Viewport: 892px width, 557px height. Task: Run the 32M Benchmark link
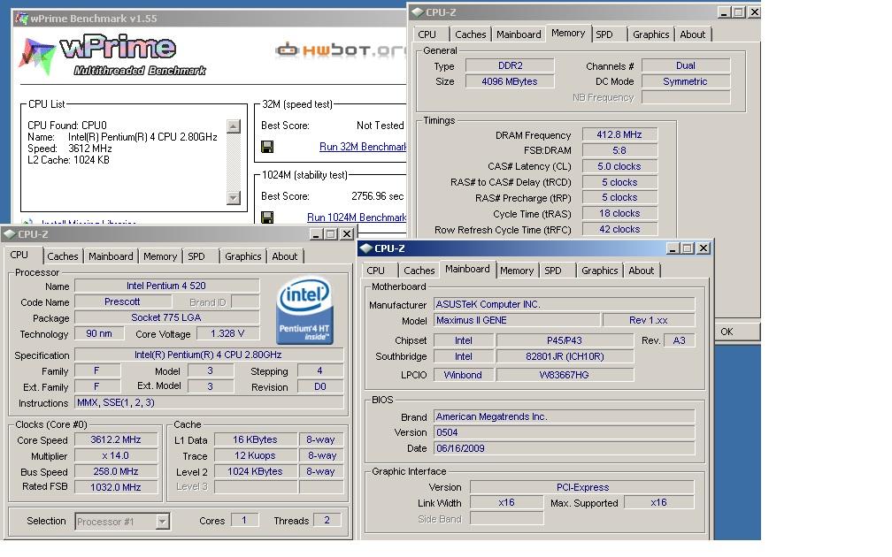363,147
